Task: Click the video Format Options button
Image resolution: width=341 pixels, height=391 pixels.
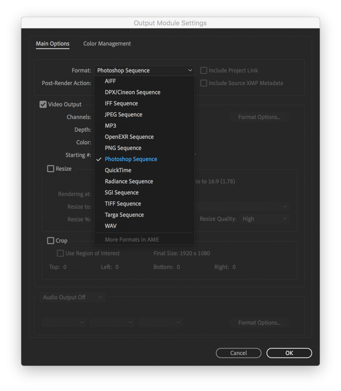Action: coord(259,117)
